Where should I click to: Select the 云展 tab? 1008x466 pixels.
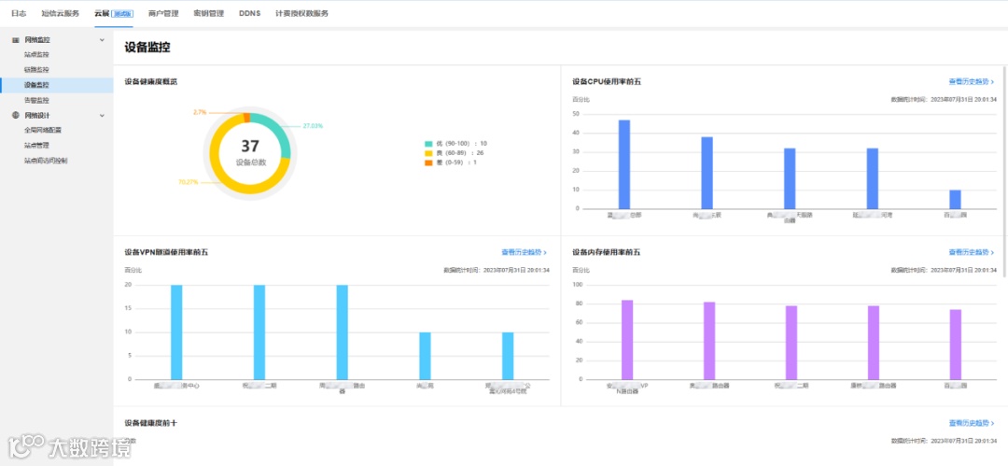(113, 13)
